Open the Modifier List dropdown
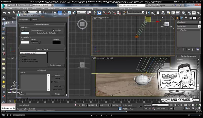This screenshot has height=118, width=203. [x=189, y=26]
